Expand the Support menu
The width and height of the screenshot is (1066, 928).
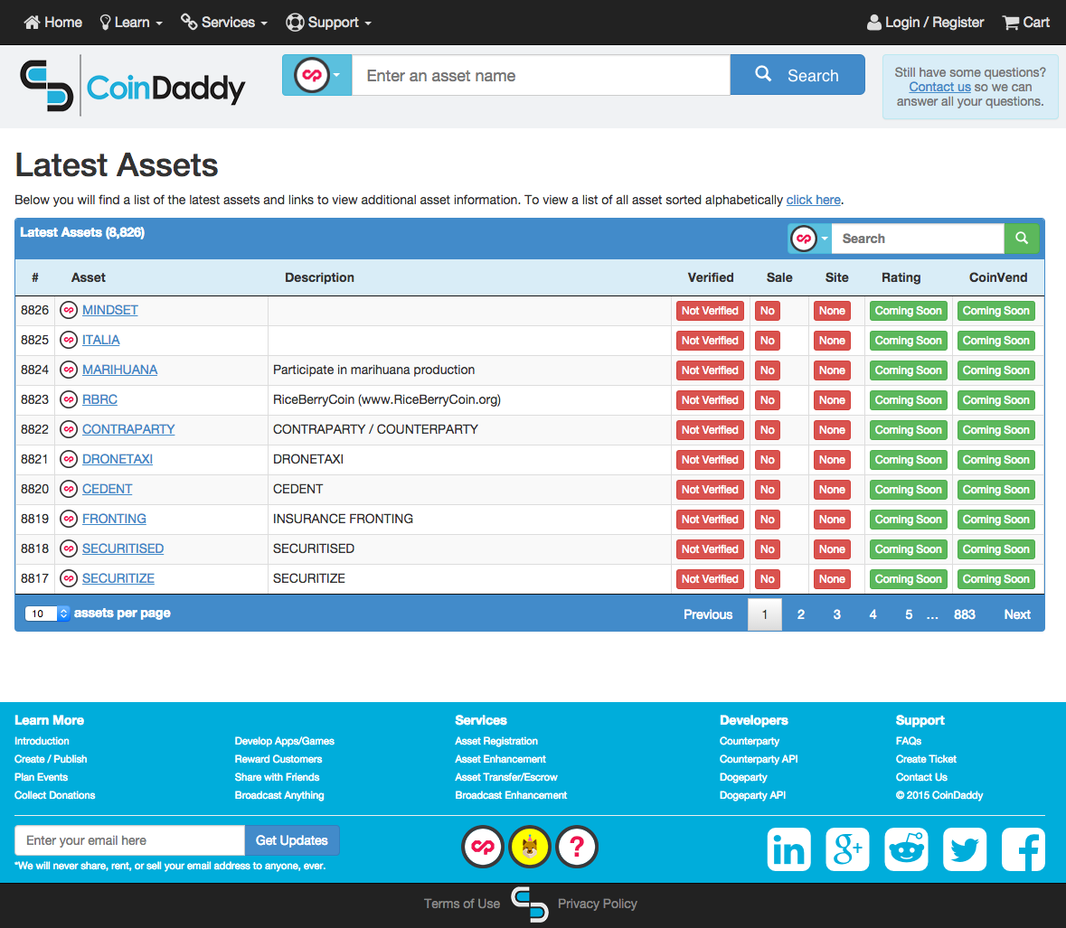(328, 23)
